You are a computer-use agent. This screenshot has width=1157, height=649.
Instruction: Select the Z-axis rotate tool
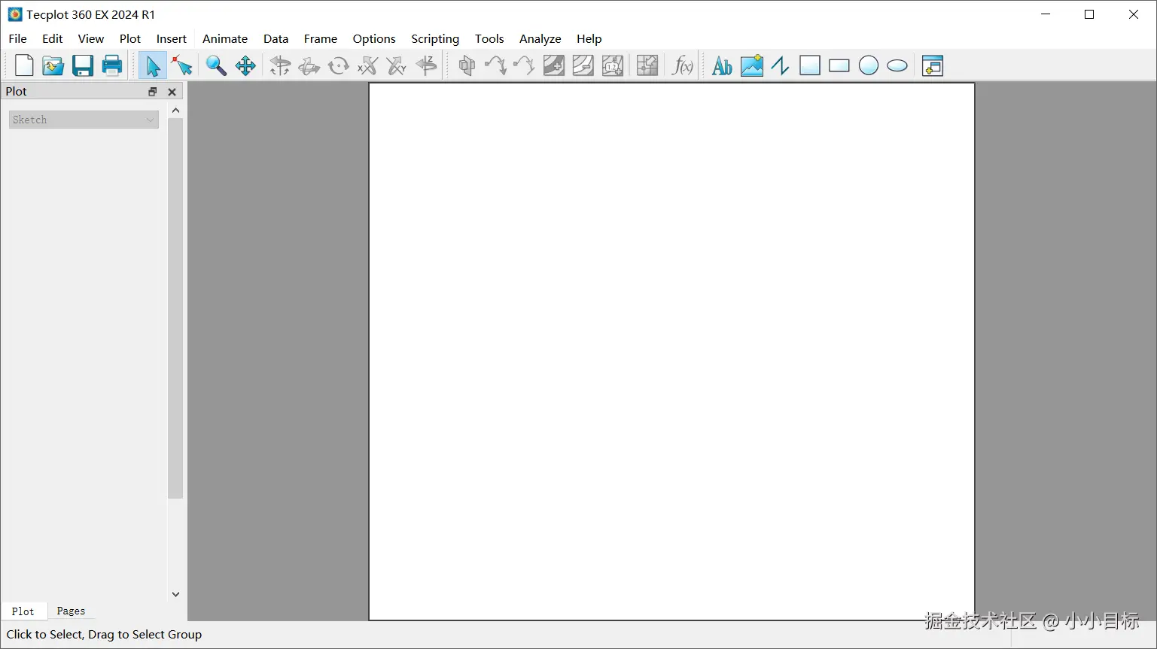pos(426,66)
